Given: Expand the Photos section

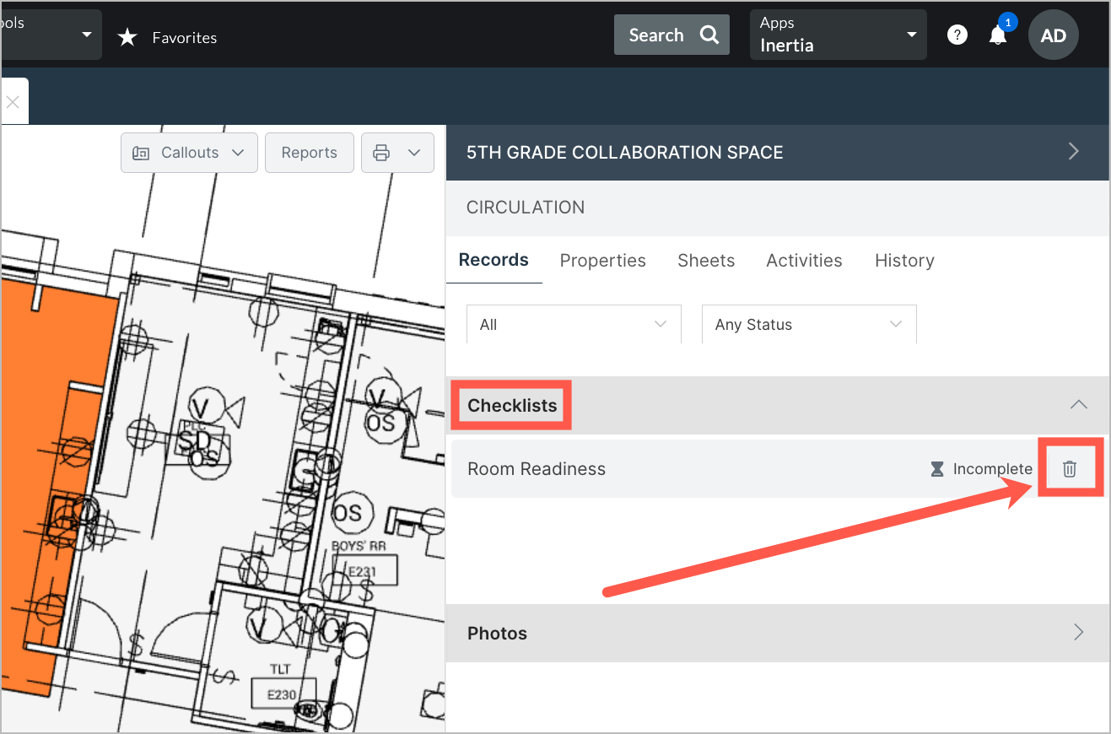Looking at the screenshot, I should (x=1078, y=633).
